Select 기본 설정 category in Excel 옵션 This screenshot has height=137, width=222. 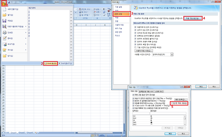tap(121, 7)
